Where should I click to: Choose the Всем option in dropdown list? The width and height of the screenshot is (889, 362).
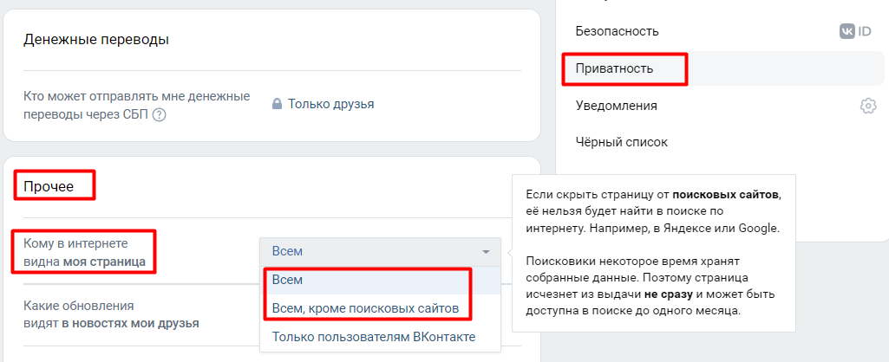[x=288, y=281]
